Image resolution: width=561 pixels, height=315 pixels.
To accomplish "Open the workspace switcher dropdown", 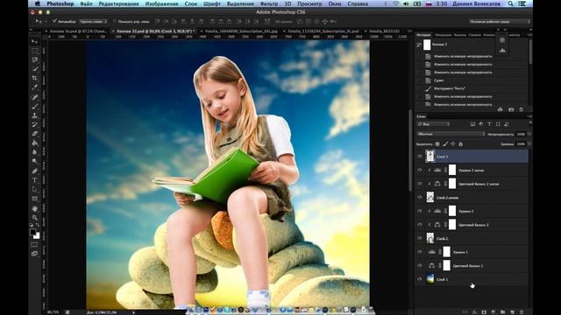I will pyautogui.click(x=500, y=22).
